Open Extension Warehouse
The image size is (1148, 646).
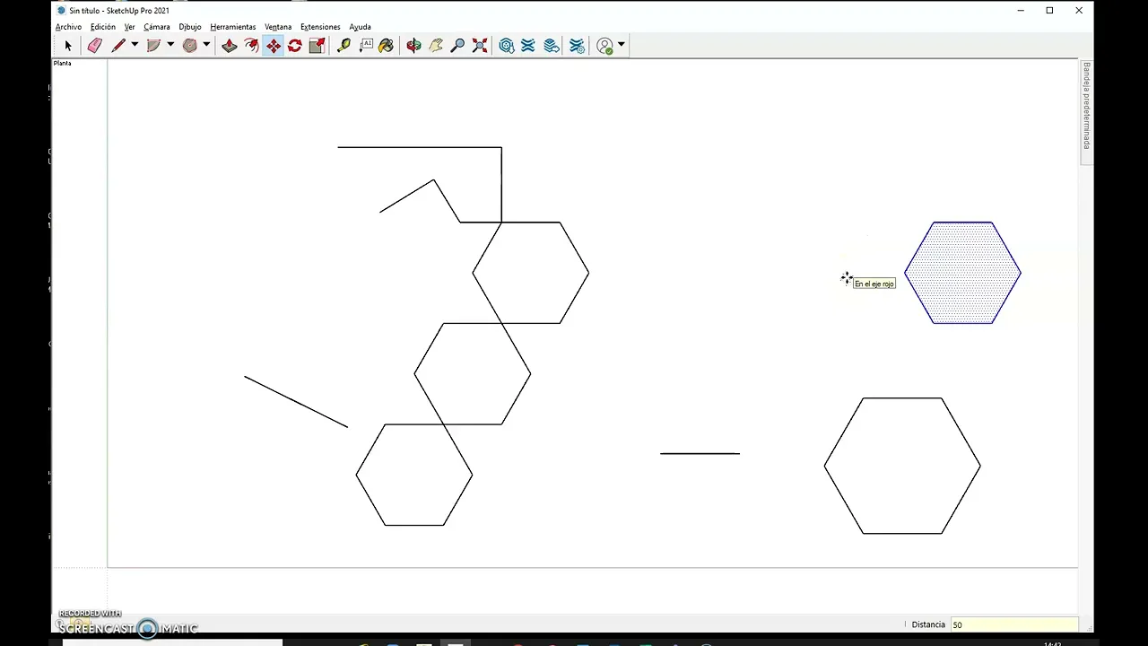click(x=528, y=46)
